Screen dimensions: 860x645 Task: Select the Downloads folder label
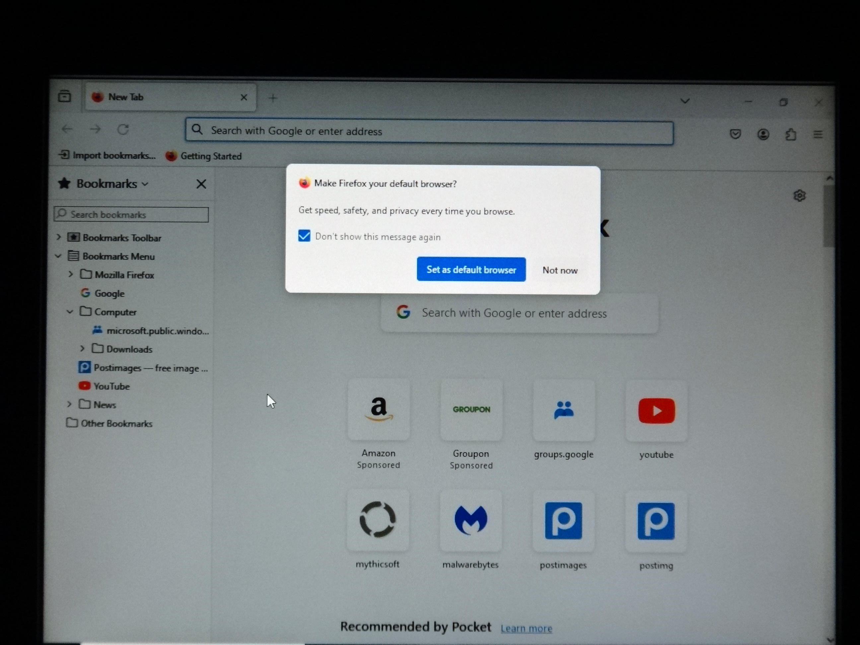pyautogui.click(x=129, y=349)
